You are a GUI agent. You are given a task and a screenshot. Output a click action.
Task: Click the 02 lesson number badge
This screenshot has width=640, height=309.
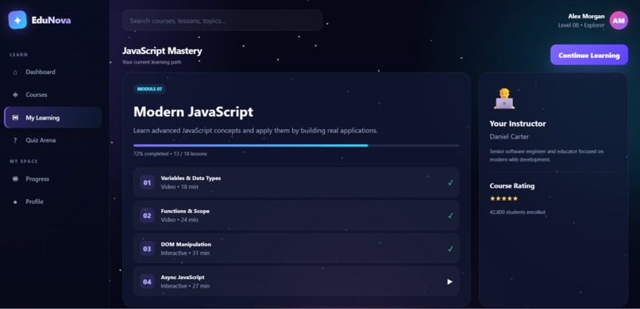point(148,216)
